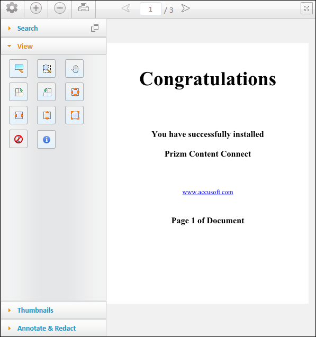Open the settings gear menu
Image resolution: width=316 pixels, height=337 pixels.
tap(12, 8)
